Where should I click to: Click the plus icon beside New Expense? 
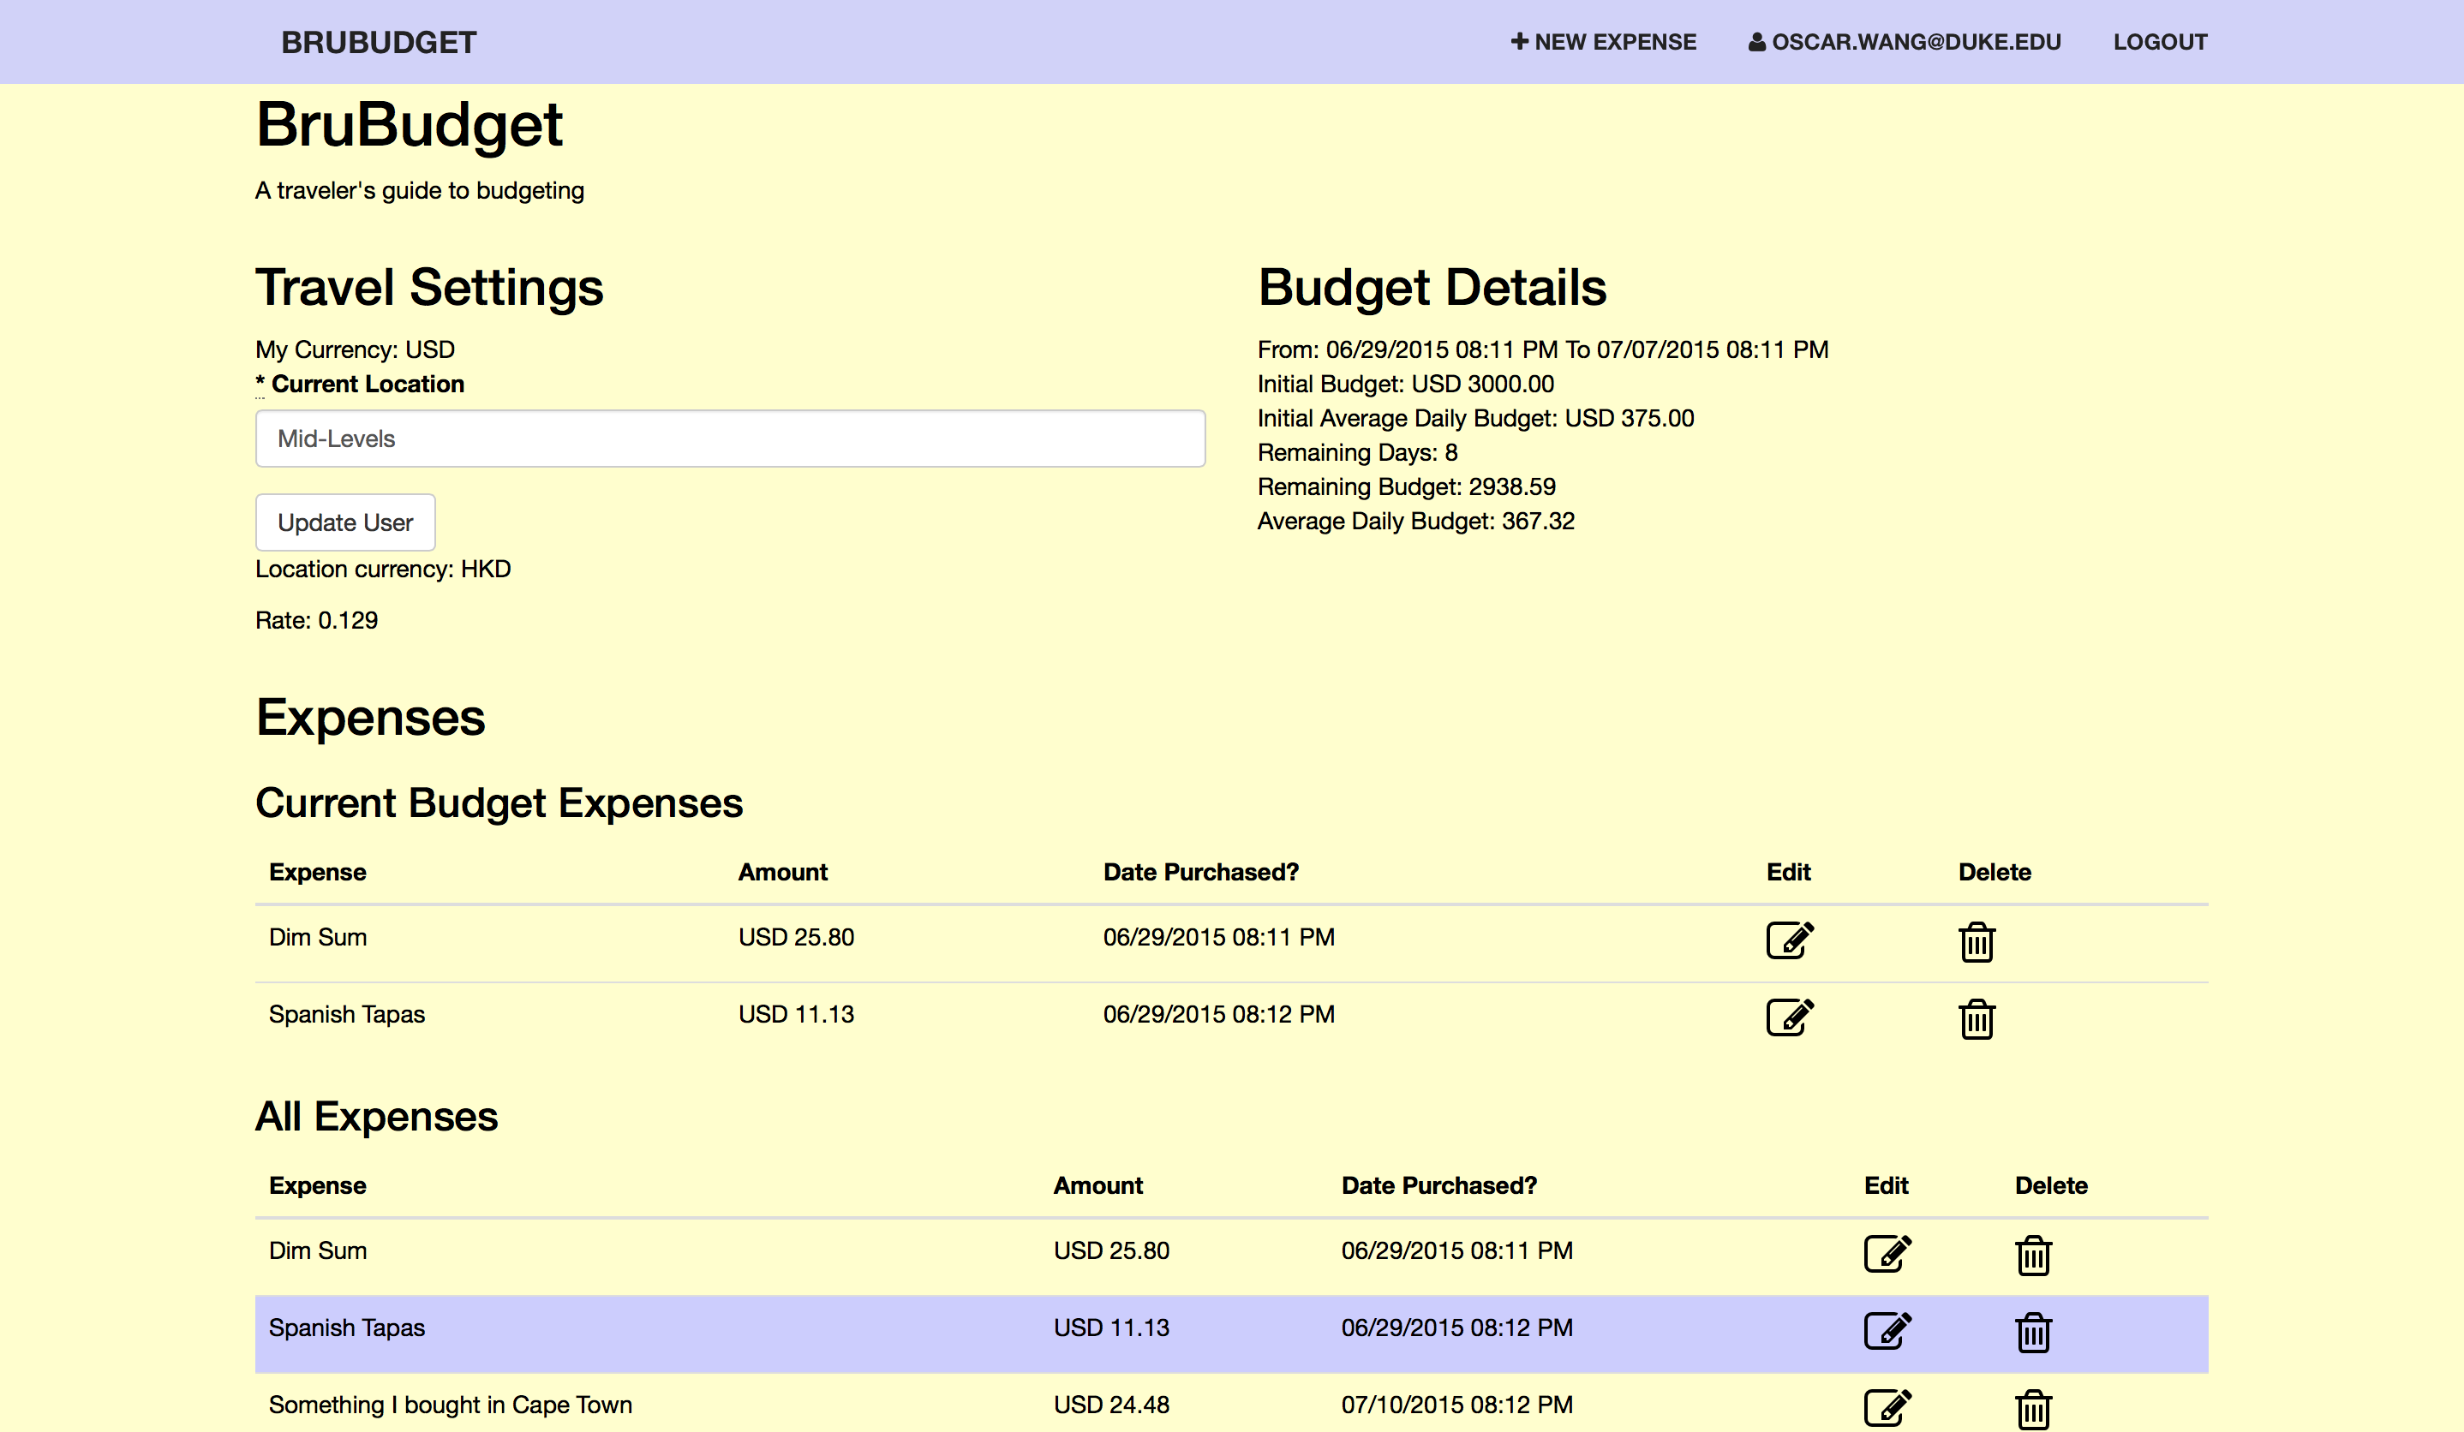point(1518,41)
